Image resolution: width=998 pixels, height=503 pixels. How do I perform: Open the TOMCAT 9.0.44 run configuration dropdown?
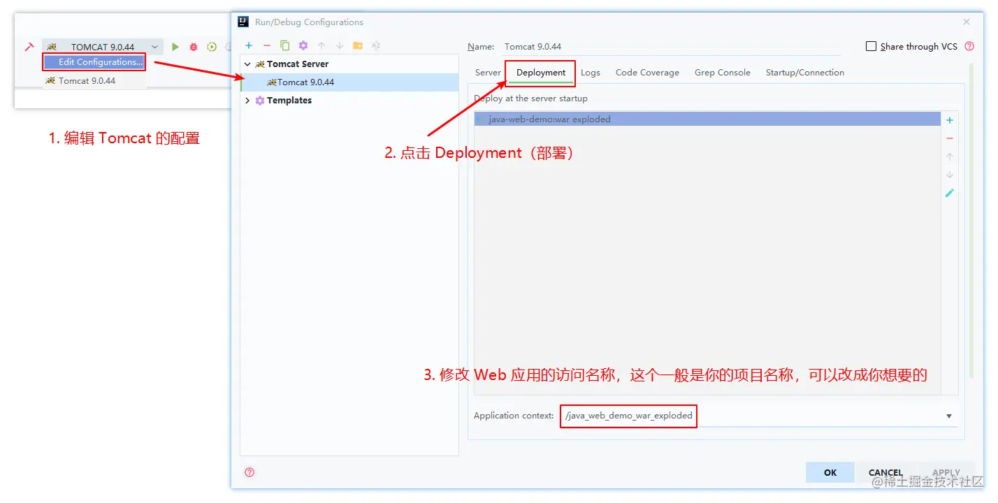coord(102,47)
